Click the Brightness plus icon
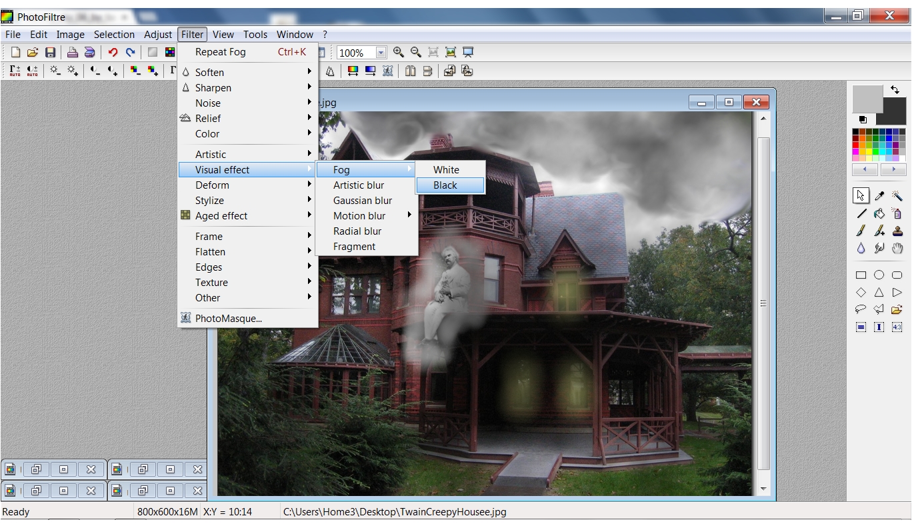 (73, 71)
